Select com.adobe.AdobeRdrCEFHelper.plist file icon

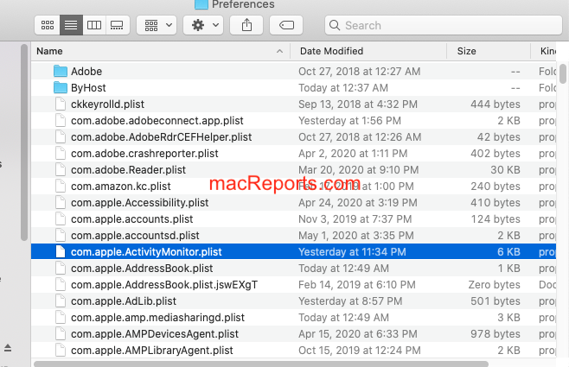tap(61, 137)
